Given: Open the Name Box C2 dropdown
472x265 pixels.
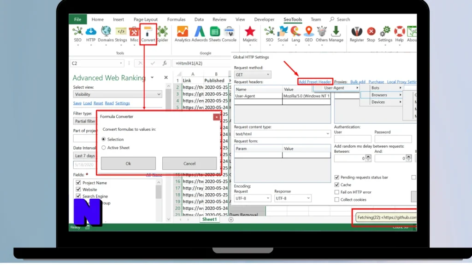Looking at the screenshot, I should (x=121, y=63).
